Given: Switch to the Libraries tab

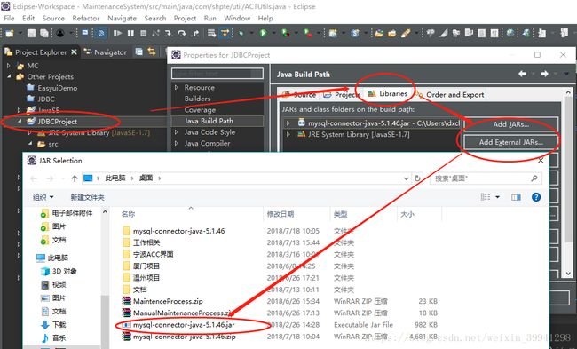Looking at the screenshot, I should pos(389,93).
